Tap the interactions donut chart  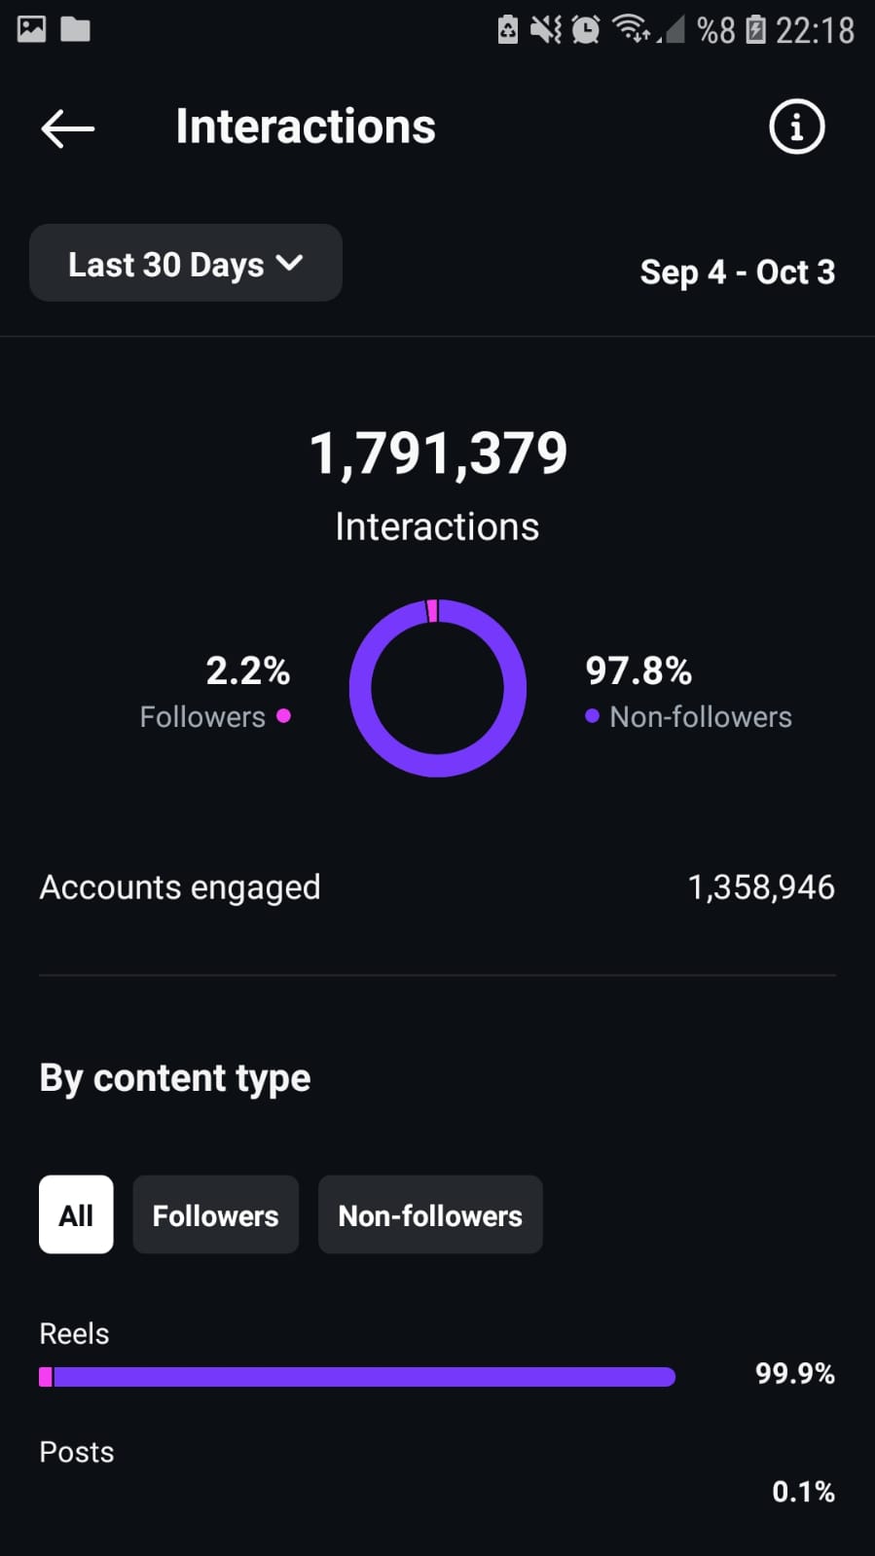438,688
